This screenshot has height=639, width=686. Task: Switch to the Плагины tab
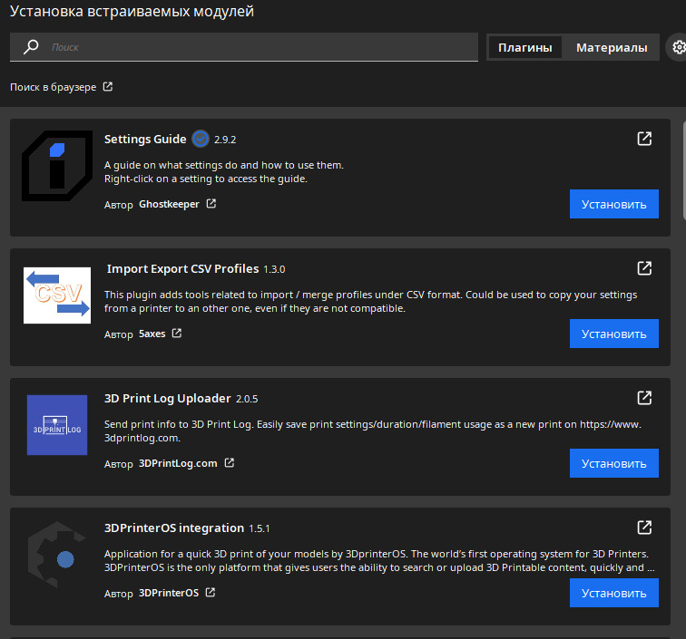pyautogui.click(x=525, y=48)
